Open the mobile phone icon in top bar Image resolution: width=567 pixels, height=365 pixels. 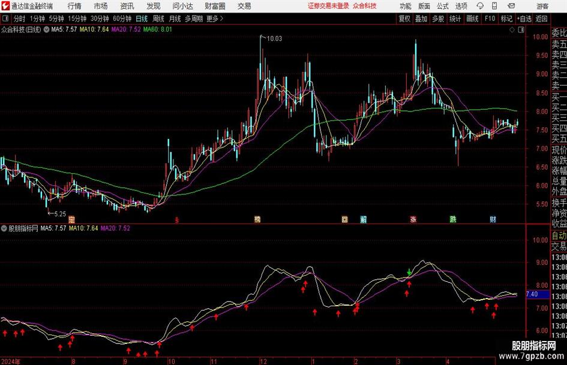click(494, 6)
